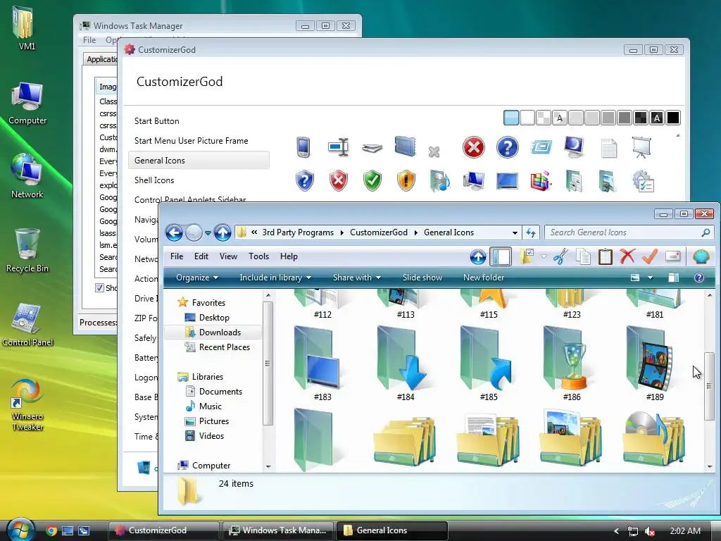Select the monitor with moon sleep icon

point(575,147)
